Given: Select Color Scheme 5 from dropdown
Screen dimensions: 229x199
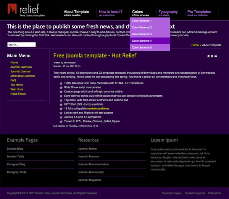Looking at the screenshot, I should pyautogui.click(x=150, y=48).
